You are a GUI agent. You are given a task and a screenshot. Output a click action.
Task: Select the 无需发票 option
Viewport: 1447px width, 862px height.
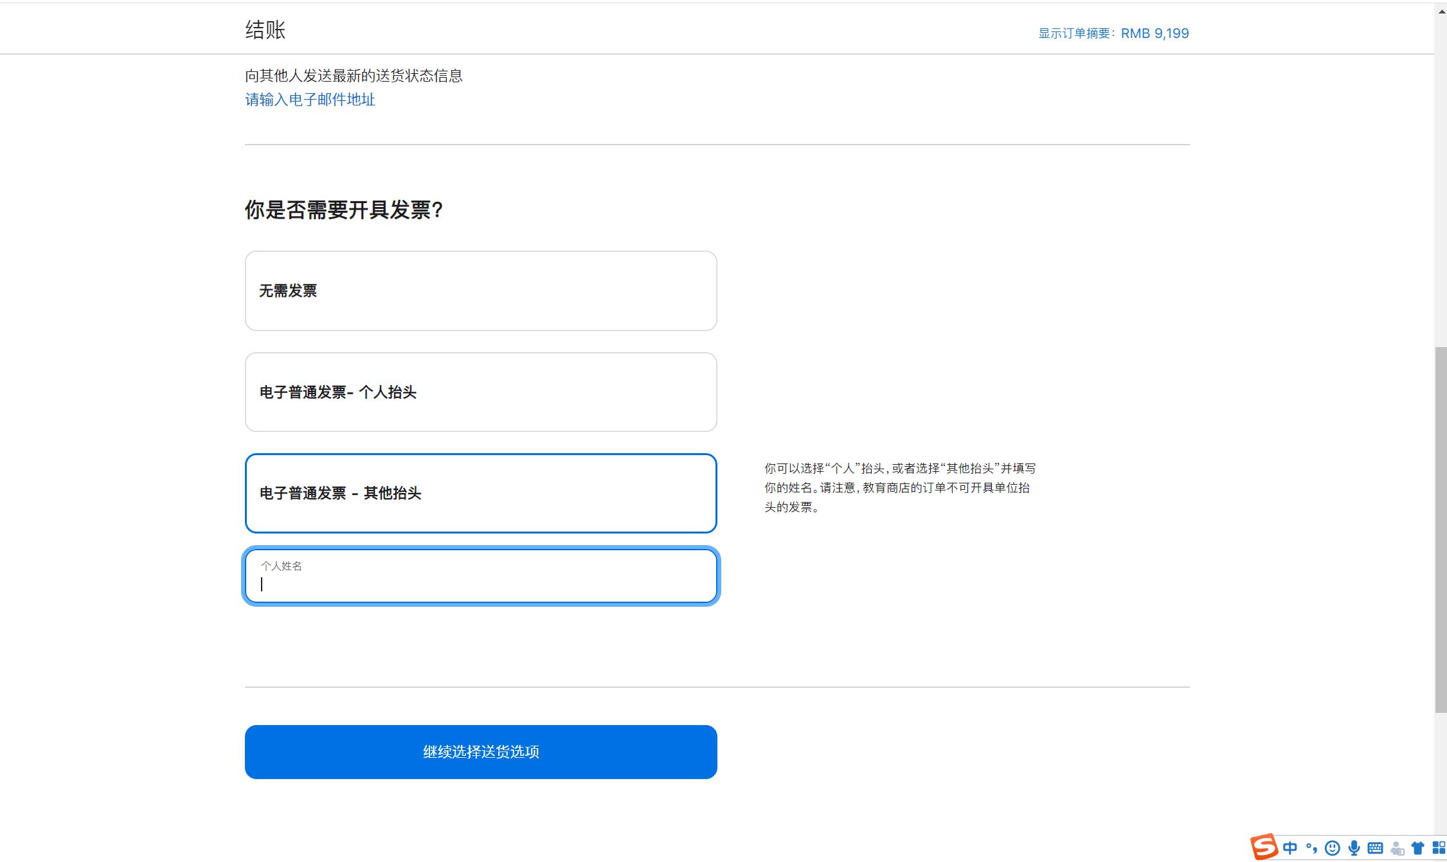tap(480, 291)
